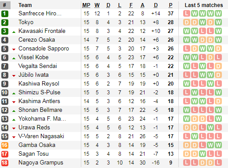Click the green up arrow beside Kawasaki Frontale
The image size is (228, 168).
[14, 32]
